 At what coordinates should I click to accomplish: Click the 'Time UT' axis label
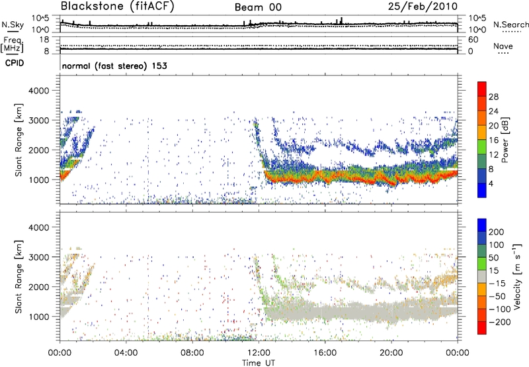tap(259, 363)
